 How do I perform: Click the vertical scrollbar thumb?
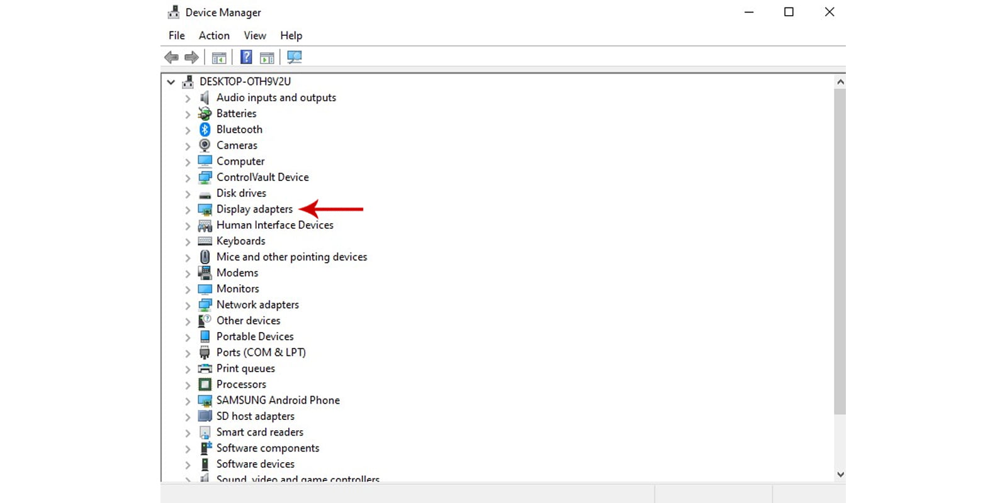coord(840,251)
